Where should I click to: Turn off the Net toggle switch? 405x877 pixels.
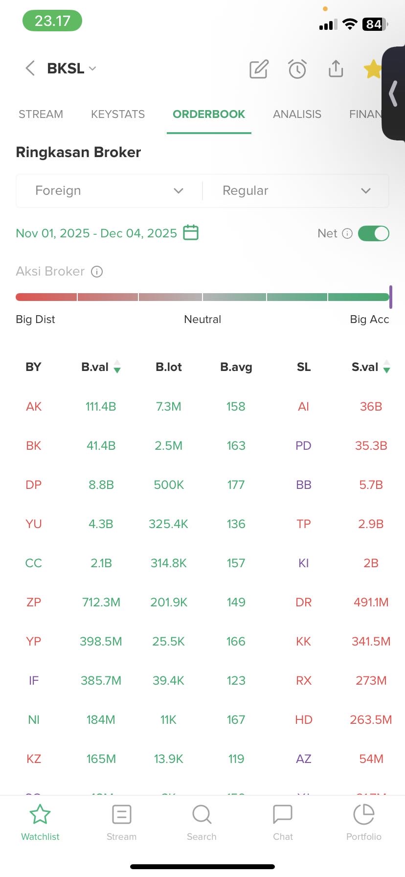pos(373,233)
